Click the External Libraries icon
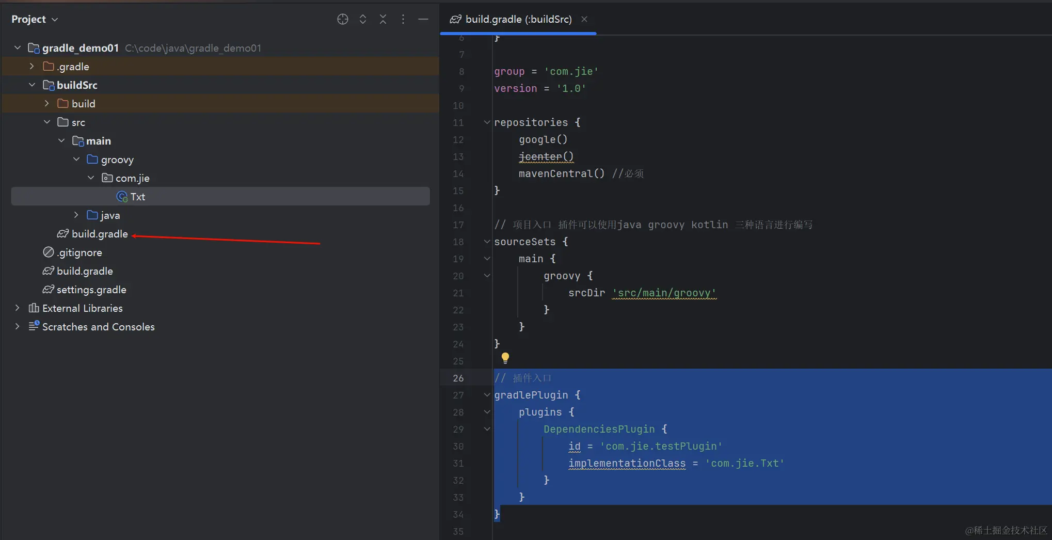The width and height of the screenshot is (1052, 540). point(34,308)
